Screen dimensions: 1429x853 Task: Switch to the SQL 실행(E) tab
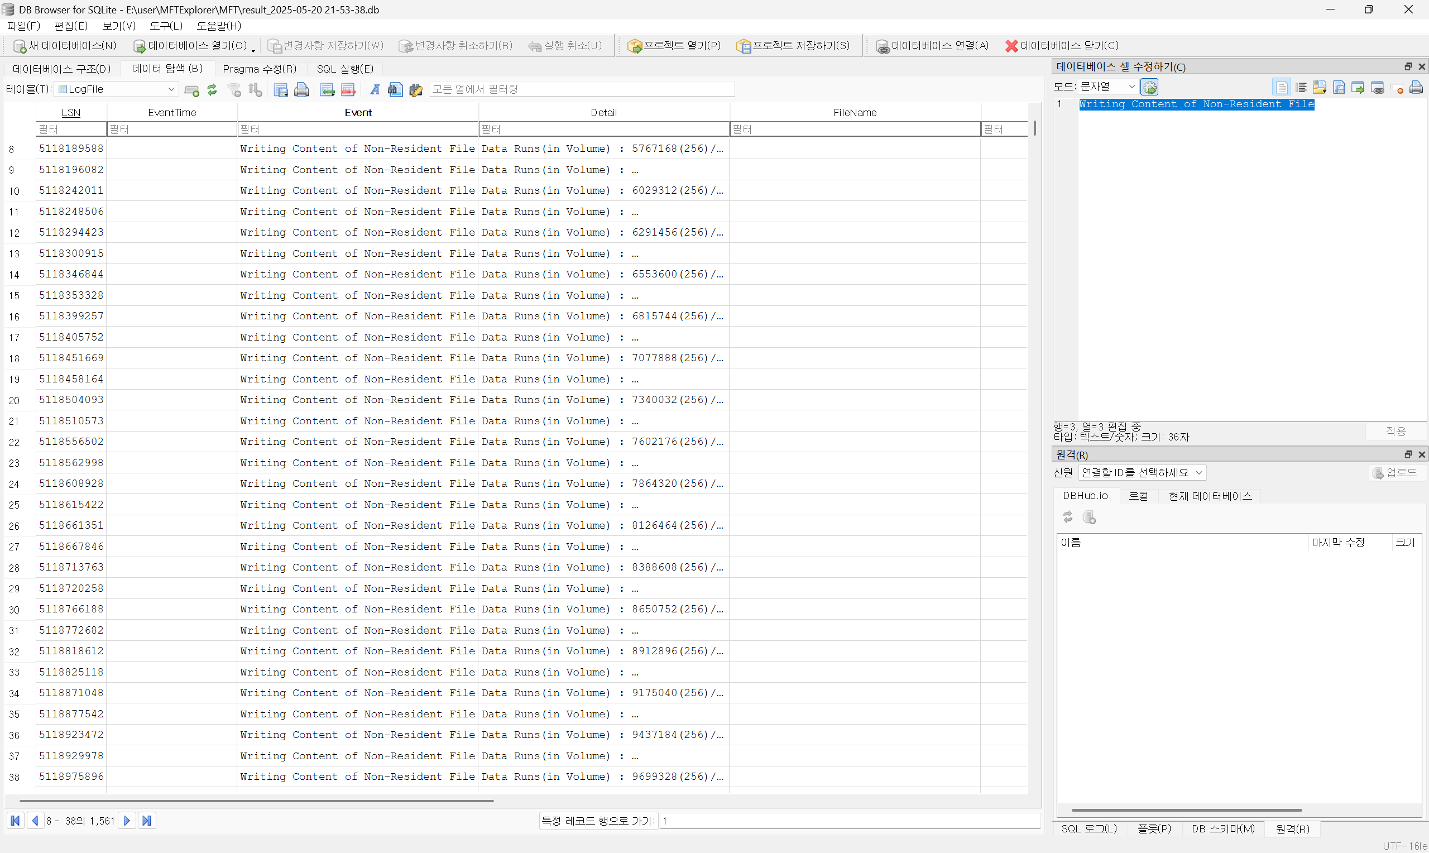pyautogui.click(x=345, y=69)
